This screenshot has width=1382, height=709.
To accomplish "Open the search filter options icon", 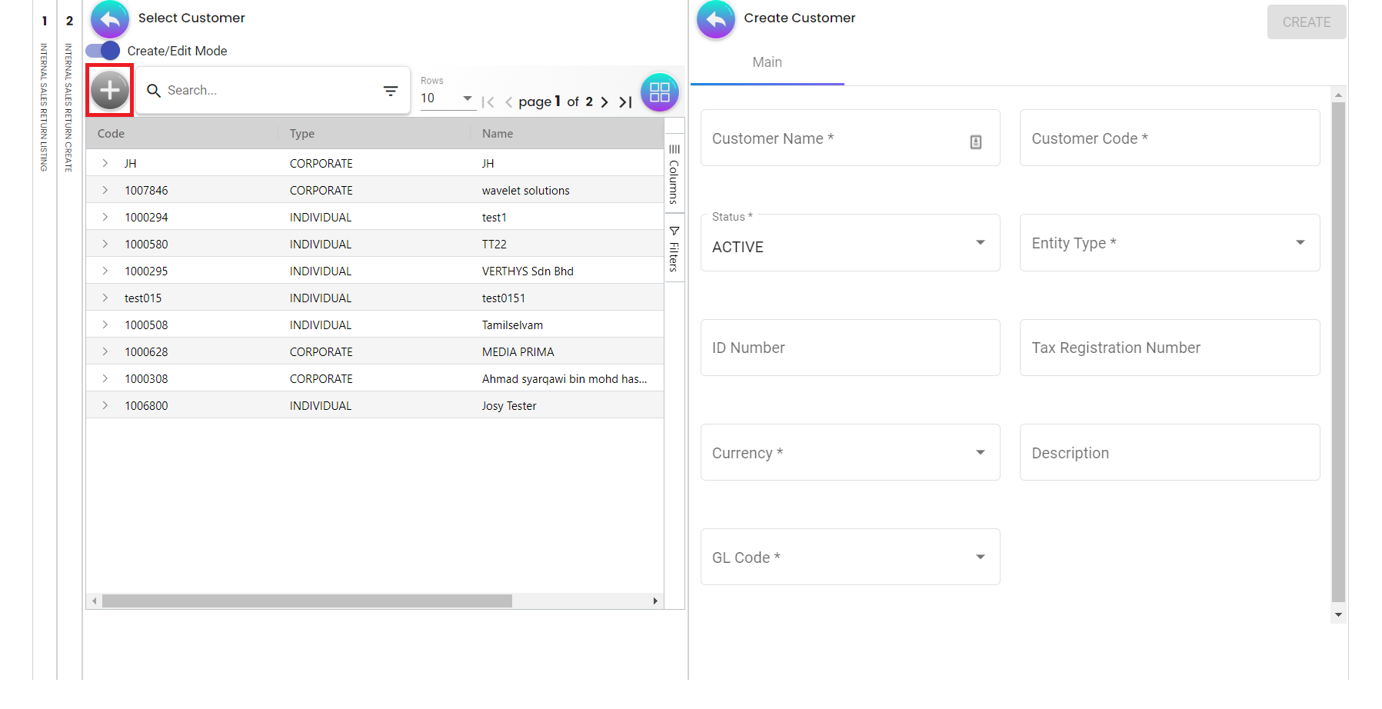I will click(391, 91).
